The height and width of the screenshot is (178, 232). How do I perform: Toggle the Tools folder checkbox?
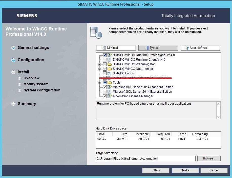coord(105,82)
